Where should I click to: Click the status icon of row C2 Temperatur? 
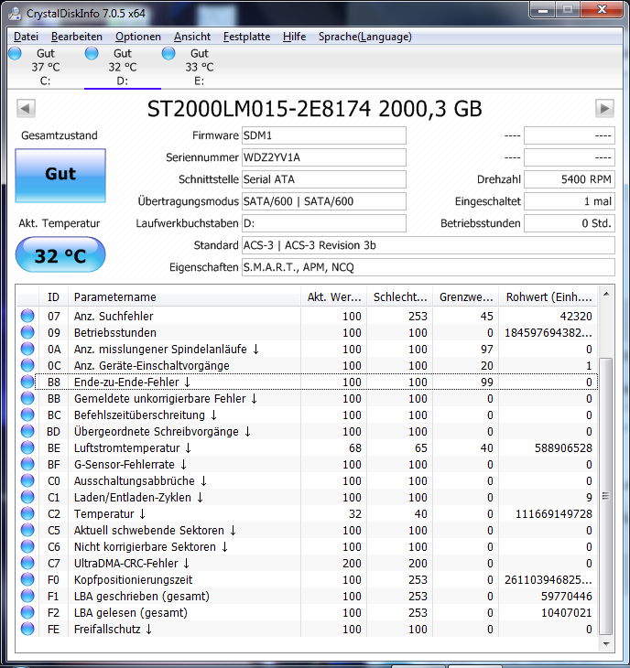(27, 513)
